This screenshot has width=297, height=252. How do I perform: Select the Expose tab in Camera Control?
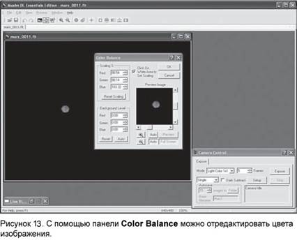tap(201, 161)
